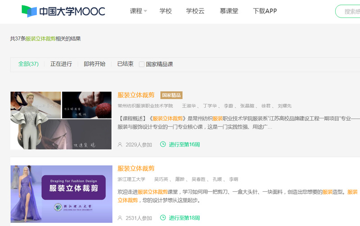360x226 pixels.
Task: Click the person icon beside 2531人参加
Action: 120,218
